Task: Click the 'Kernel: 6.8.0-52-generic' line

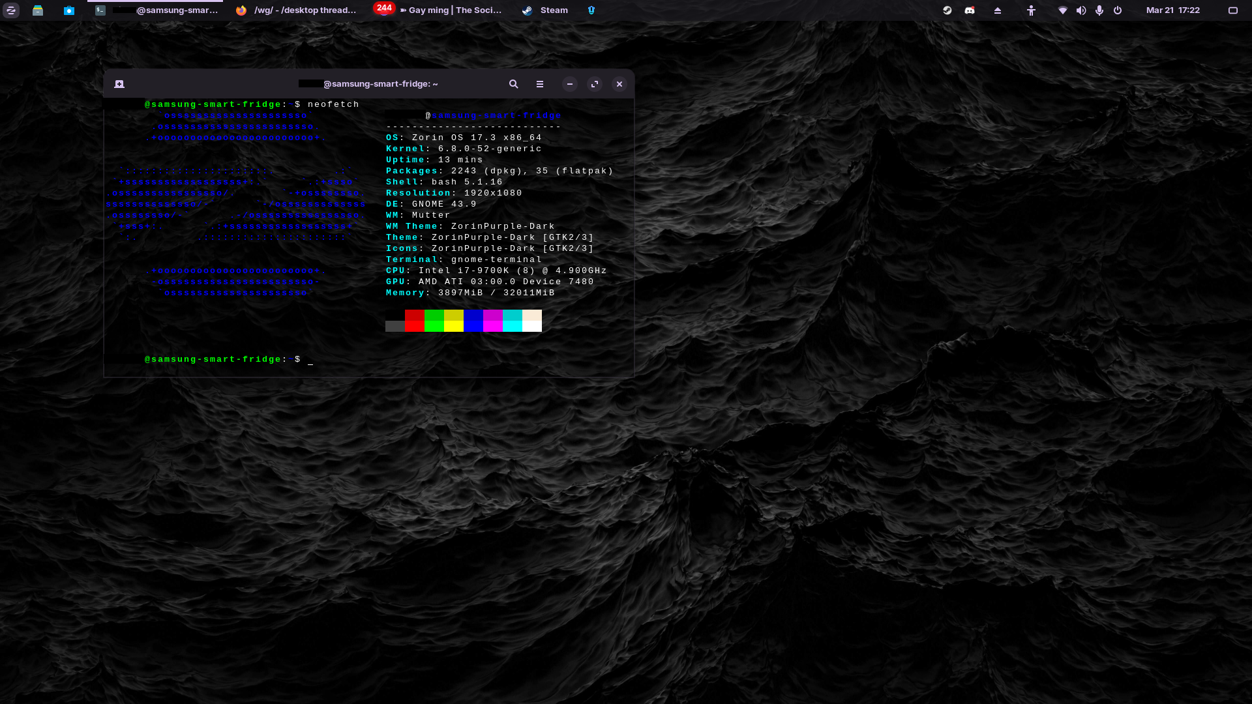Action: (464, 149)
